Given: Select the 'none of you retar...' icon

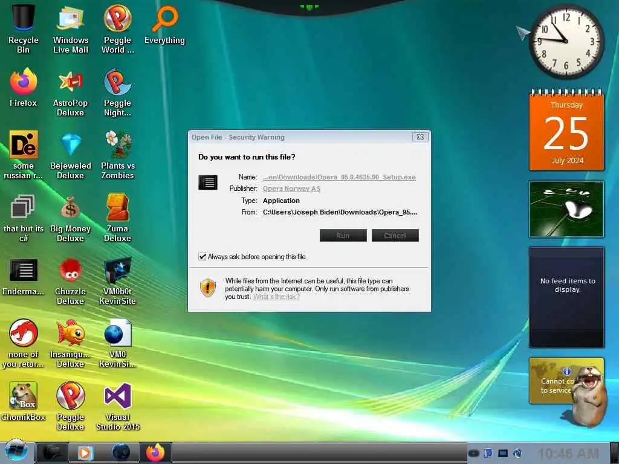Looking at the screenshot, I should coord(24,343).
